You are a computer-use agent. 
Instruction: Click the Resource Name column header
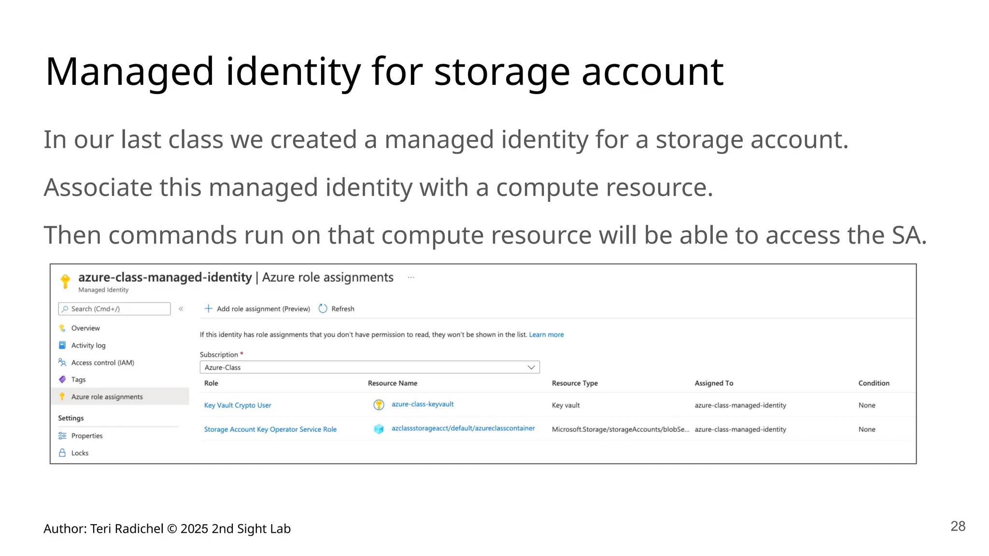[393, 383]
